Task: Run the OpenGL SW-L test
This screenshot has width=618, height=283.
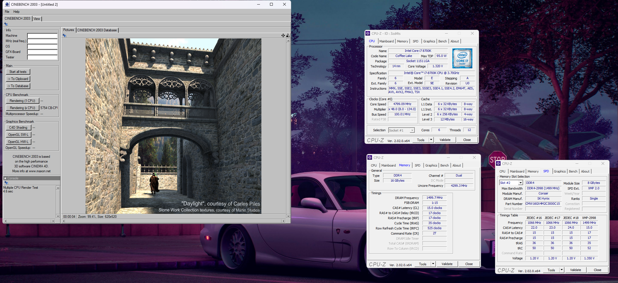Action: [x=18, y=135]
